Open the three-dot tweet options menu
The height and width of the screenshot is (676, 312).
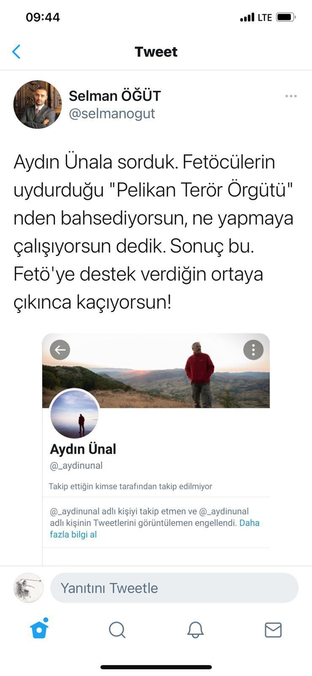291,96
